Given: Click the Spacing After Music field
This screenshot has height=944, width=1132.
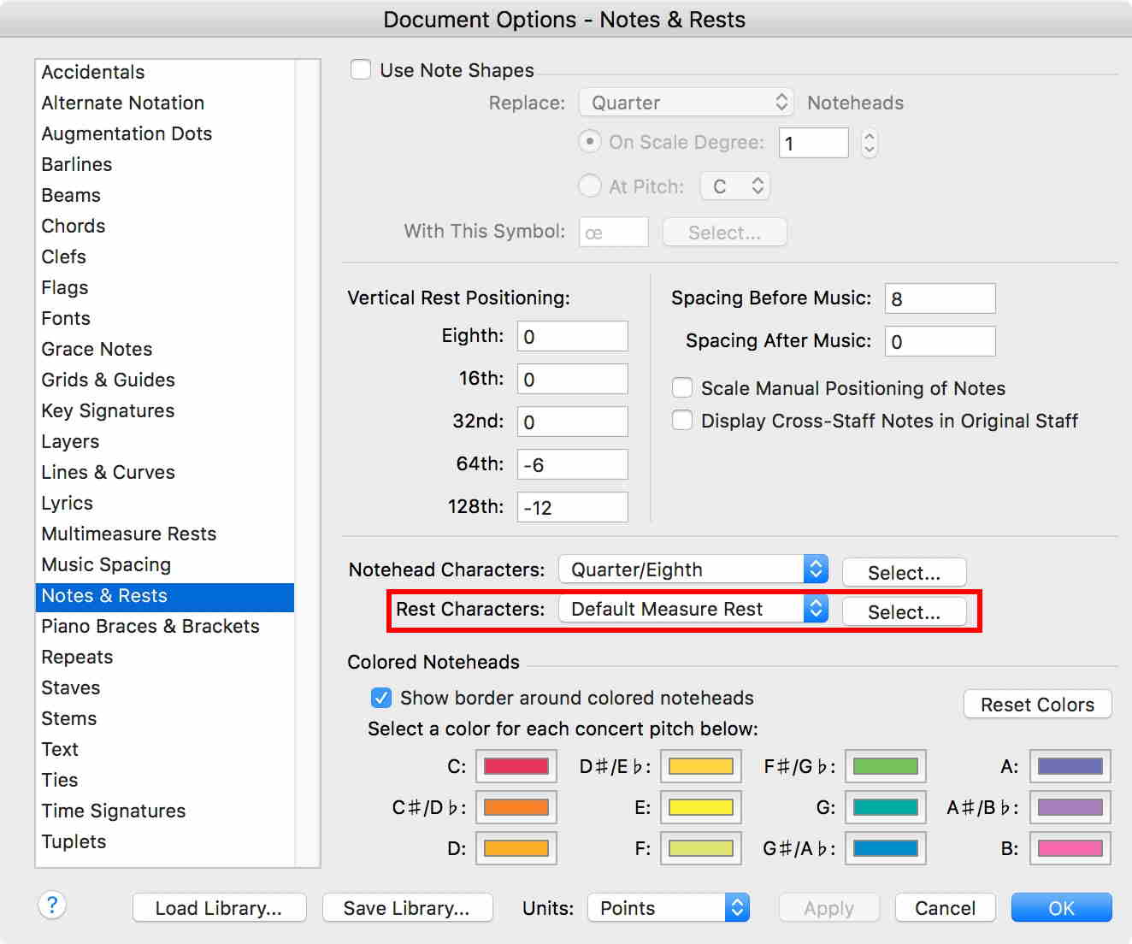Looking at the screenshot, I should (x=940, y=341).
